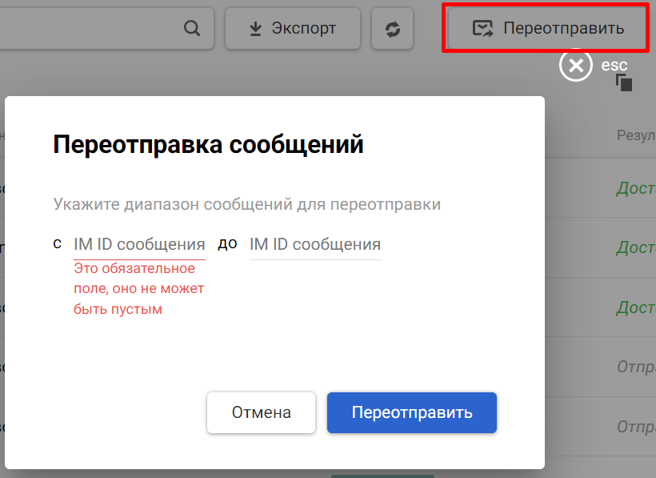The image size is (656, 478).
Task: Select the third green "Дост" status row
Action: click(635, 307)
